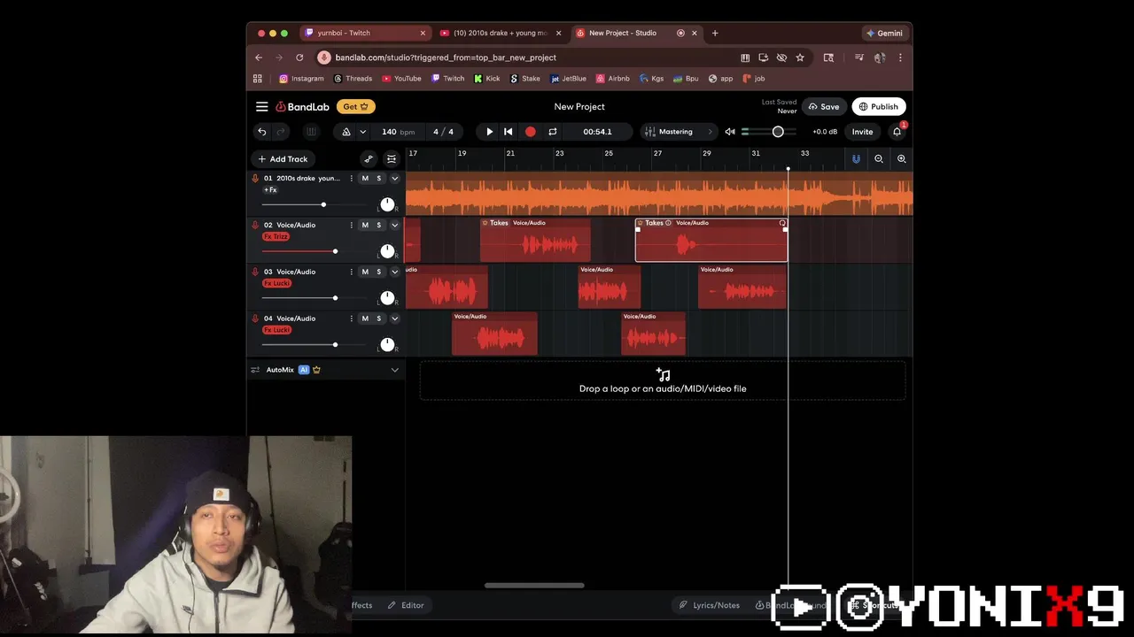
Task: Click the Invite button
Action: [x=862, y=132]
